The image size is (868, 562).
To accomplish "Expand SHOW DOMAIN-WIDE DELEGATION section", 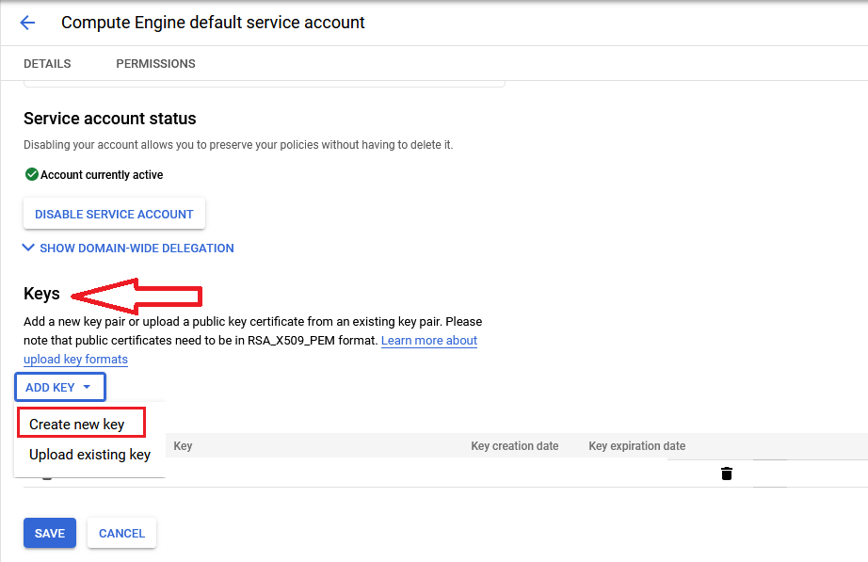I will [x=128, y=249].
